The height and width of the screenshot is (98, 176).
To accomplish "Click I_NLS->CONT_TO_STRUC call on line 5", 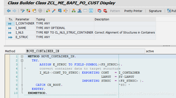I will click(60, 73).
